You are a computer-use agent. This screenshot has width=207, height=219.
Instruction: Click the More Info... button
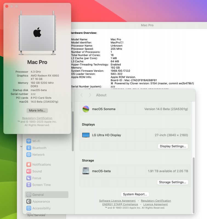(37, 111)
